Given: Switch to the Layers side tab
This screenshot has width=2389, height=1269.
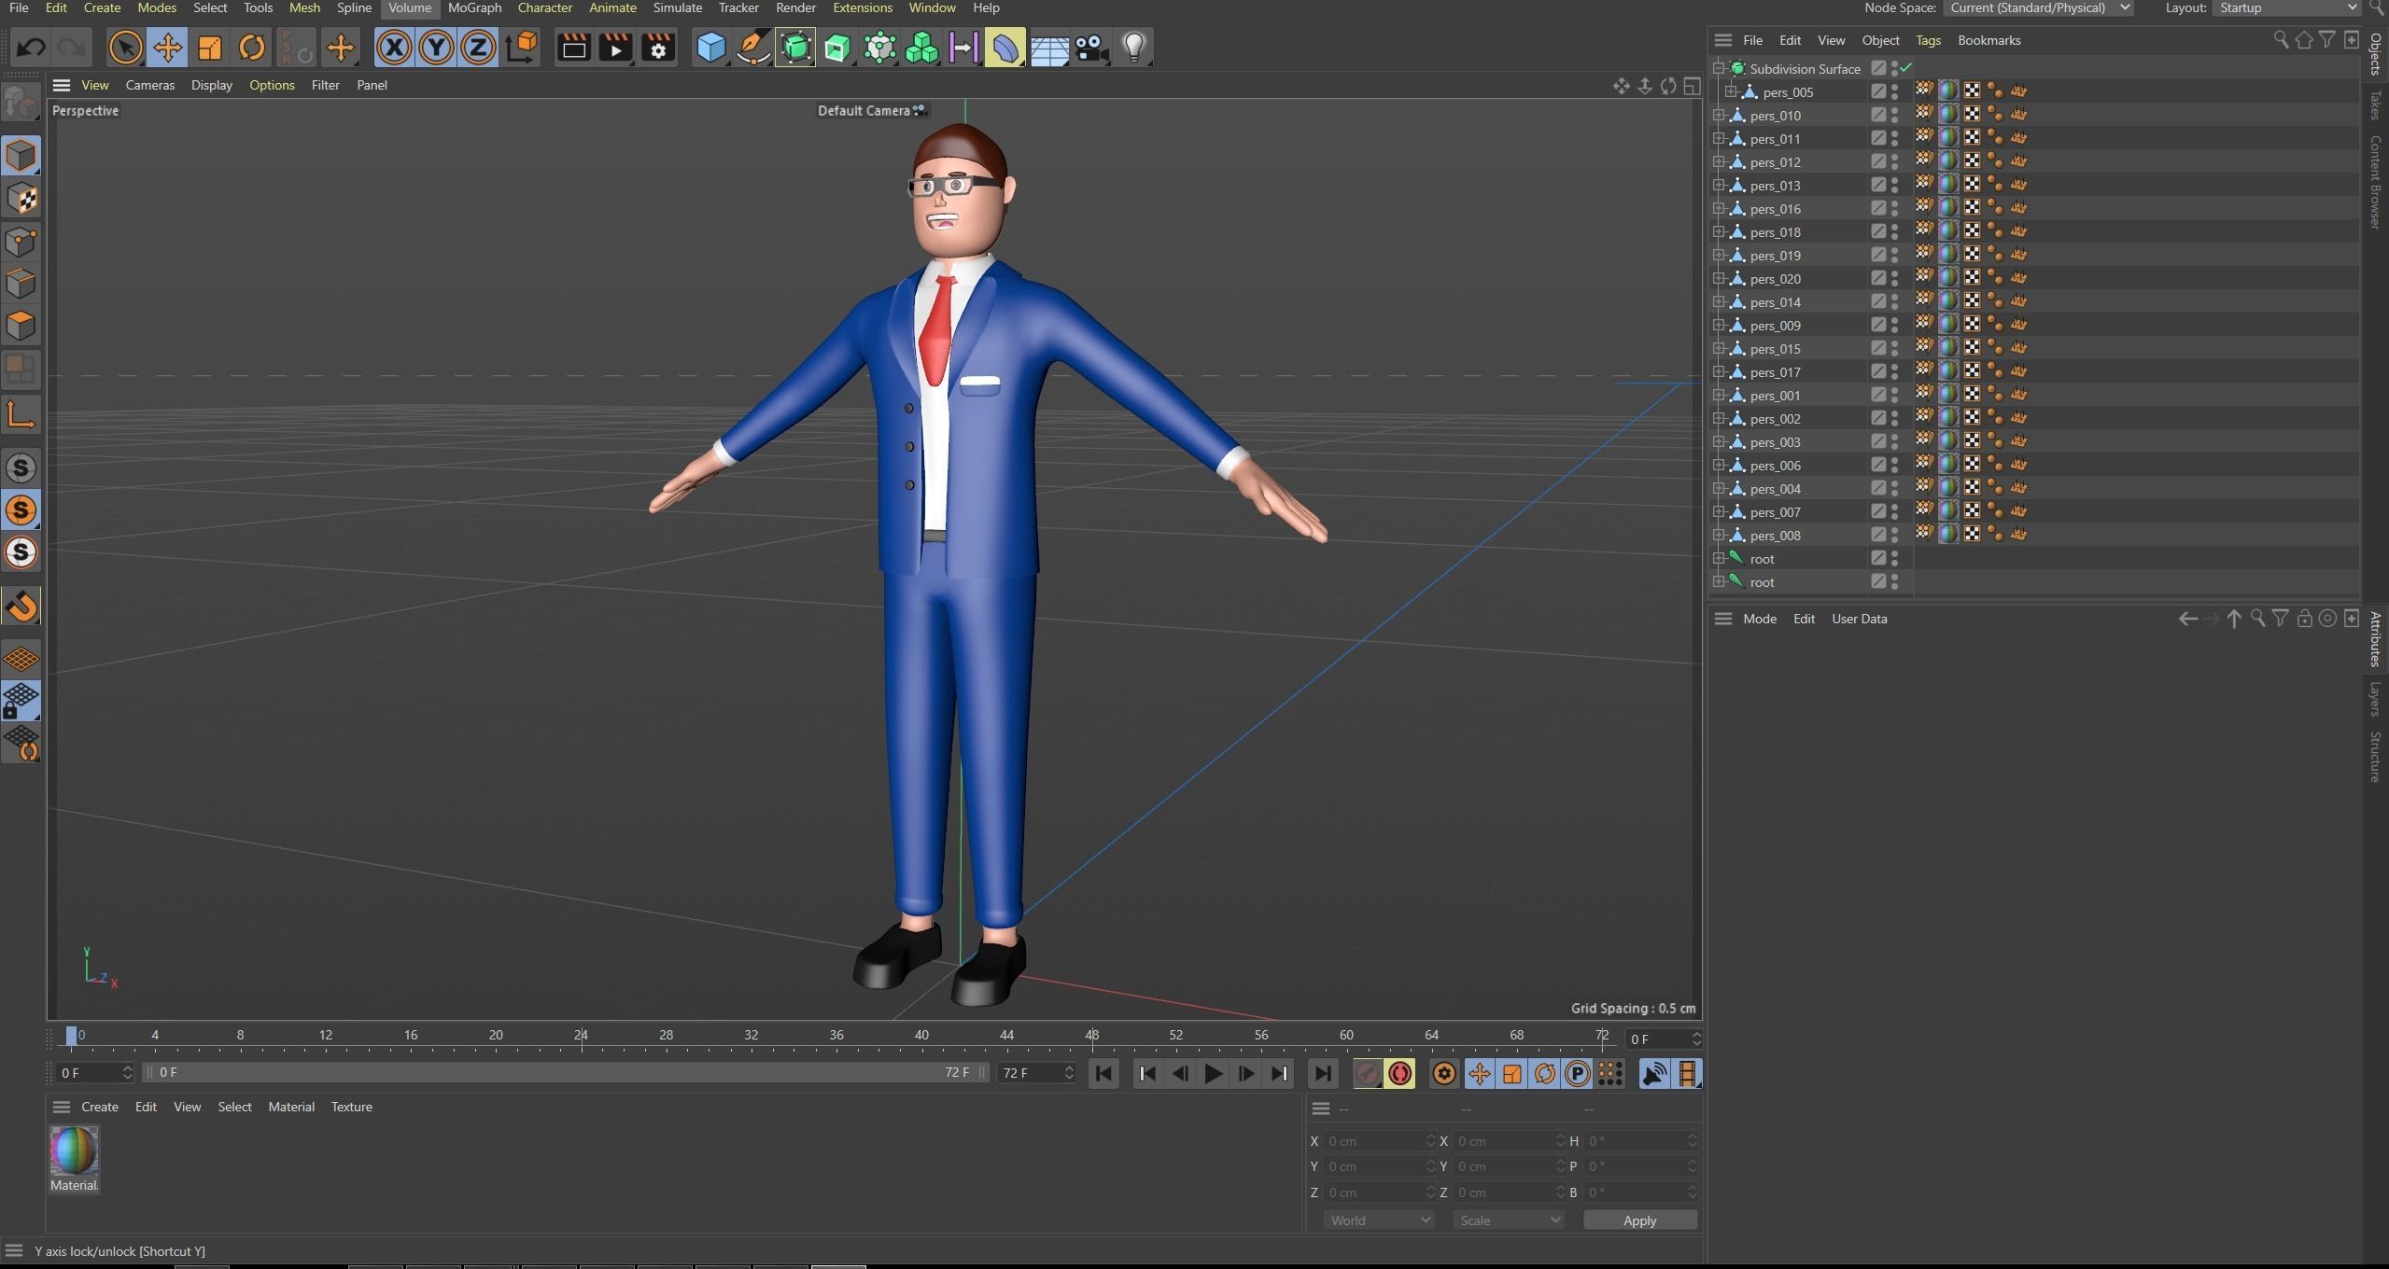Looking at the screenshot, I should pyautogui.click(x=2375, y=699).
